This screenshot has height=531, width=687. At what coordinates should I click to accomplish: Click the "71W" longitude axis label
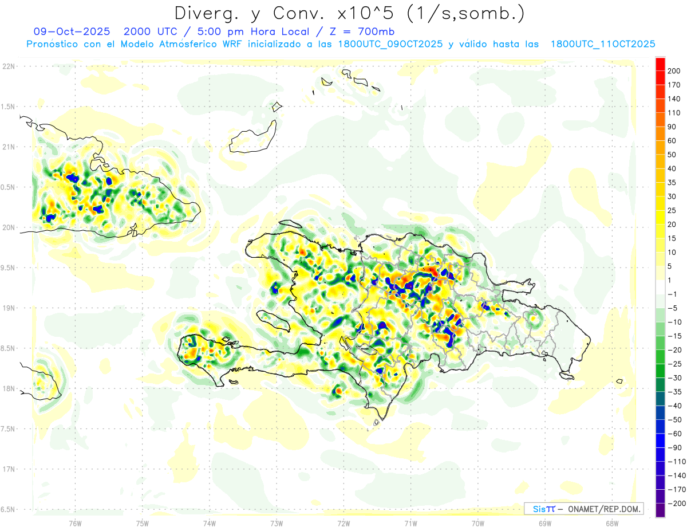point(410,522)
